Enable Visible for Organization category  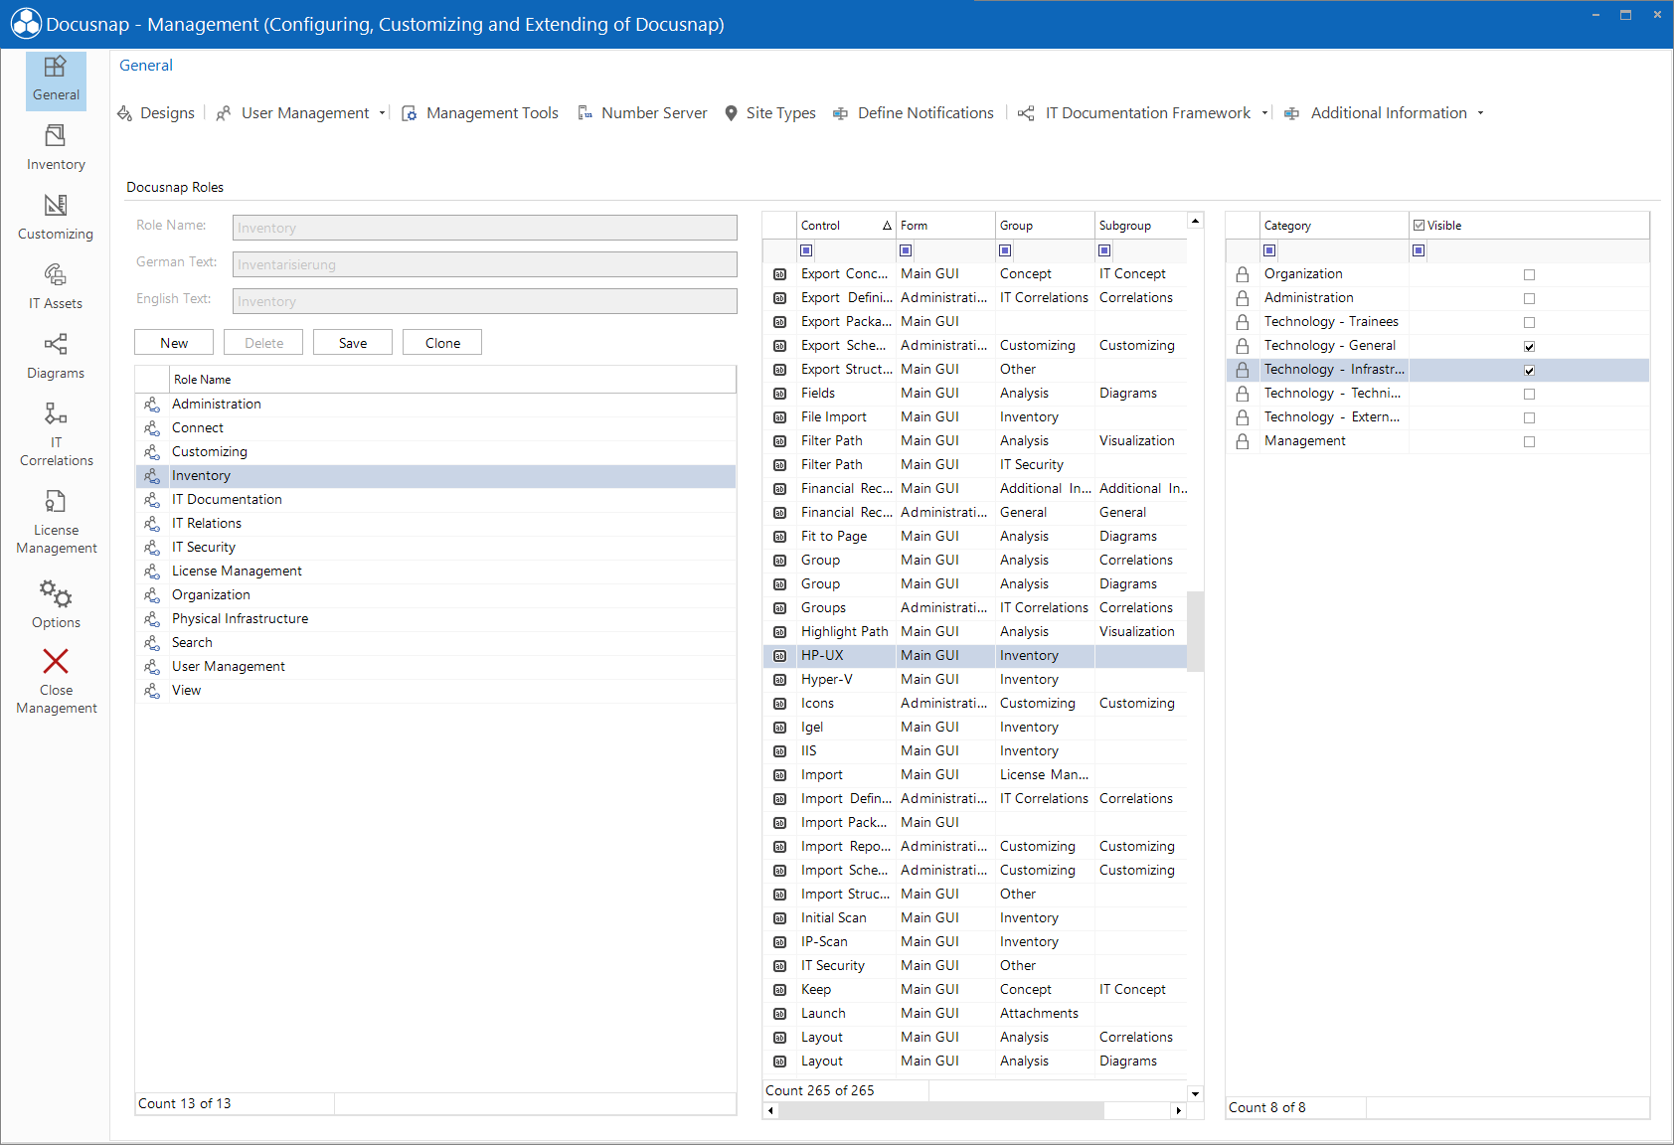coord(1530,275)
